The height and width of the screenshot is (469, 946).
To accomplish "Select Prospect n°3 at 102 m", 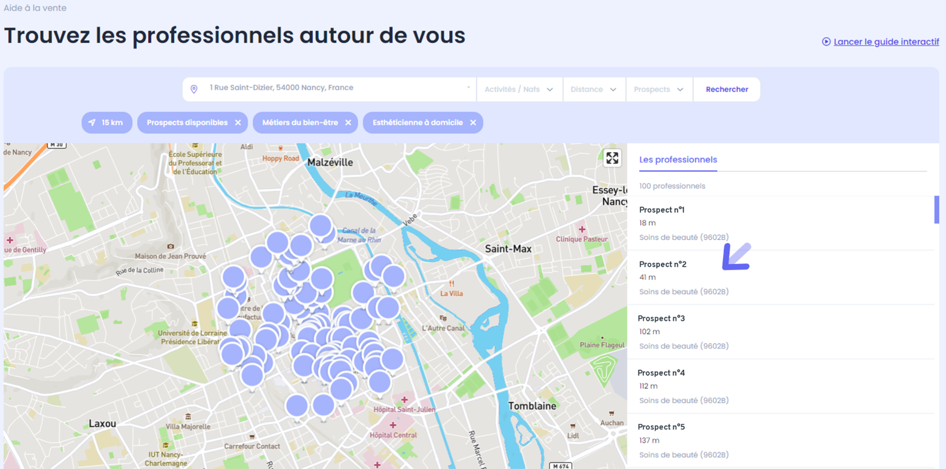I will point(781,332).
